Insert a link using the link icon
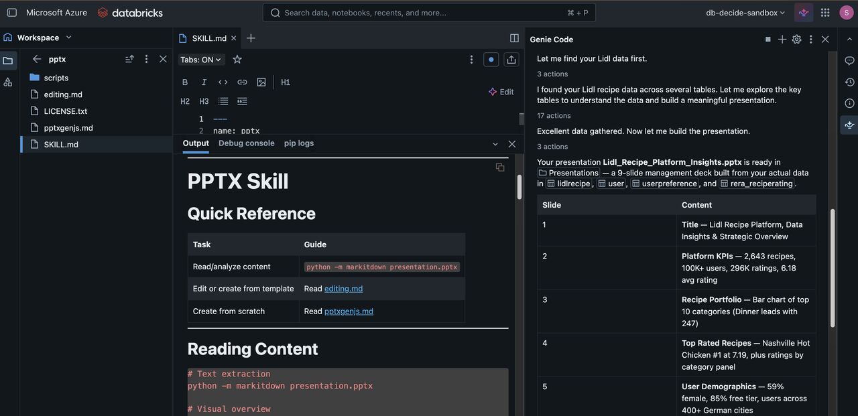 pos(242,82)
